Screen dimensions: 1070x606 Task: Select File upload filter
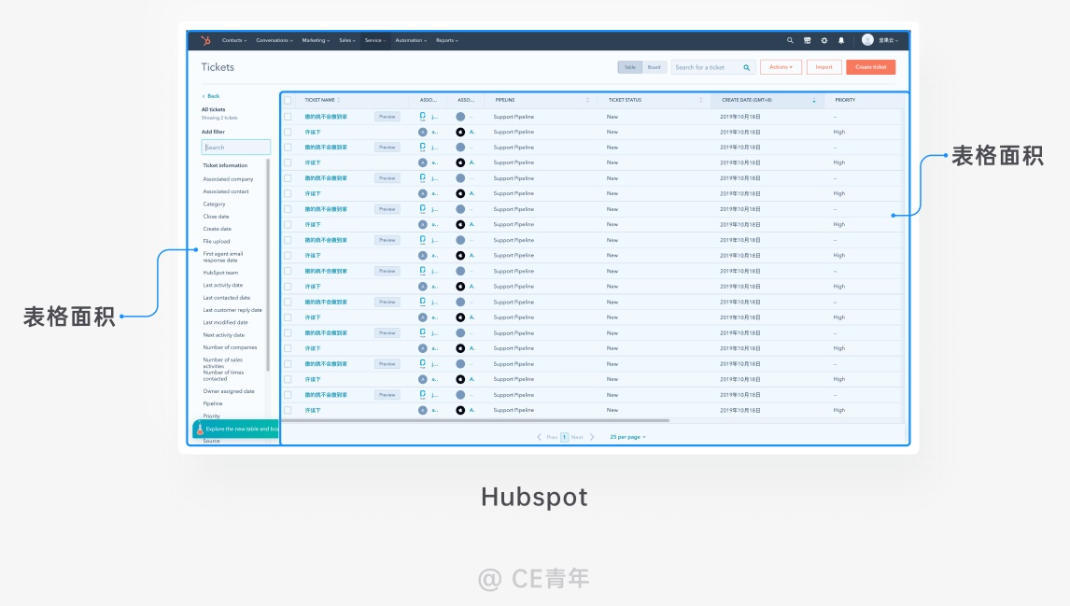(x=217, y=242)
